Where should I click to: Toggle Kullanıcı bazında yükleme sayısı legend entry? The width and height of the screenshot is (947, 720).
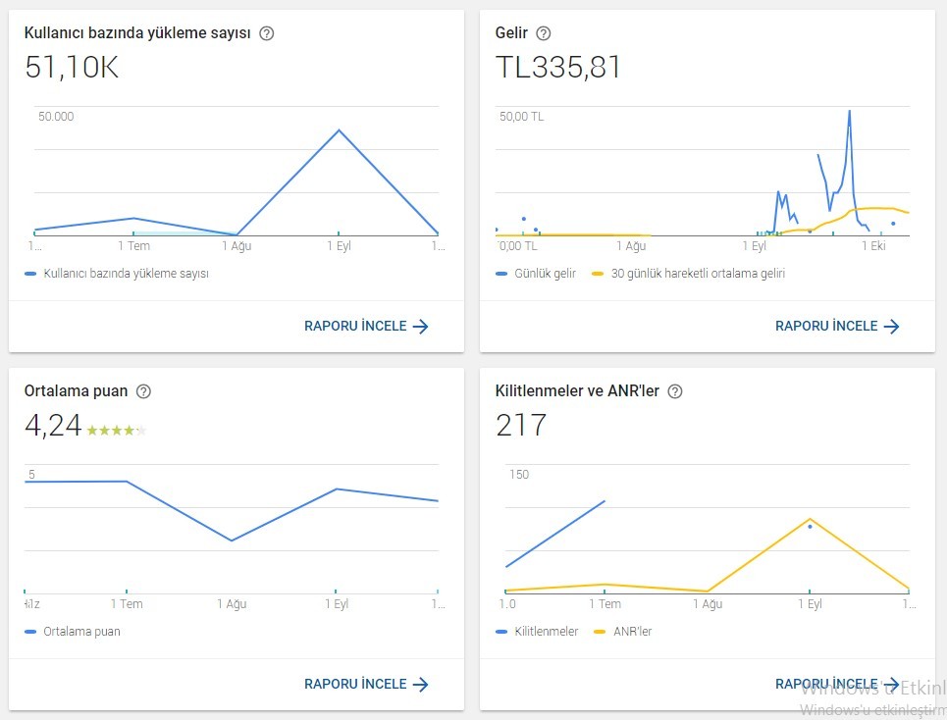[117, 274]
